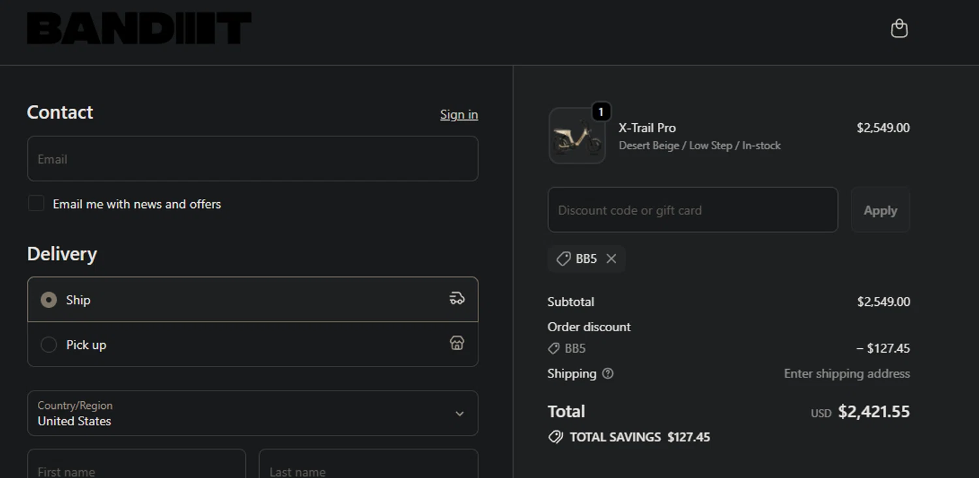Open the X-Trail Pro product thumbnail

577,136
